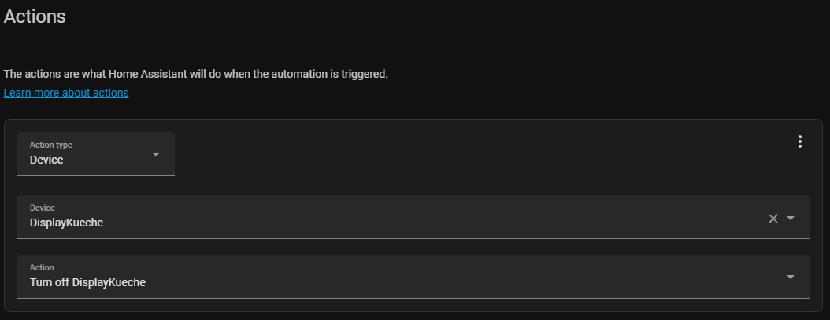
Task: Click the small "Action" label above Turn off
Action: 42,267
